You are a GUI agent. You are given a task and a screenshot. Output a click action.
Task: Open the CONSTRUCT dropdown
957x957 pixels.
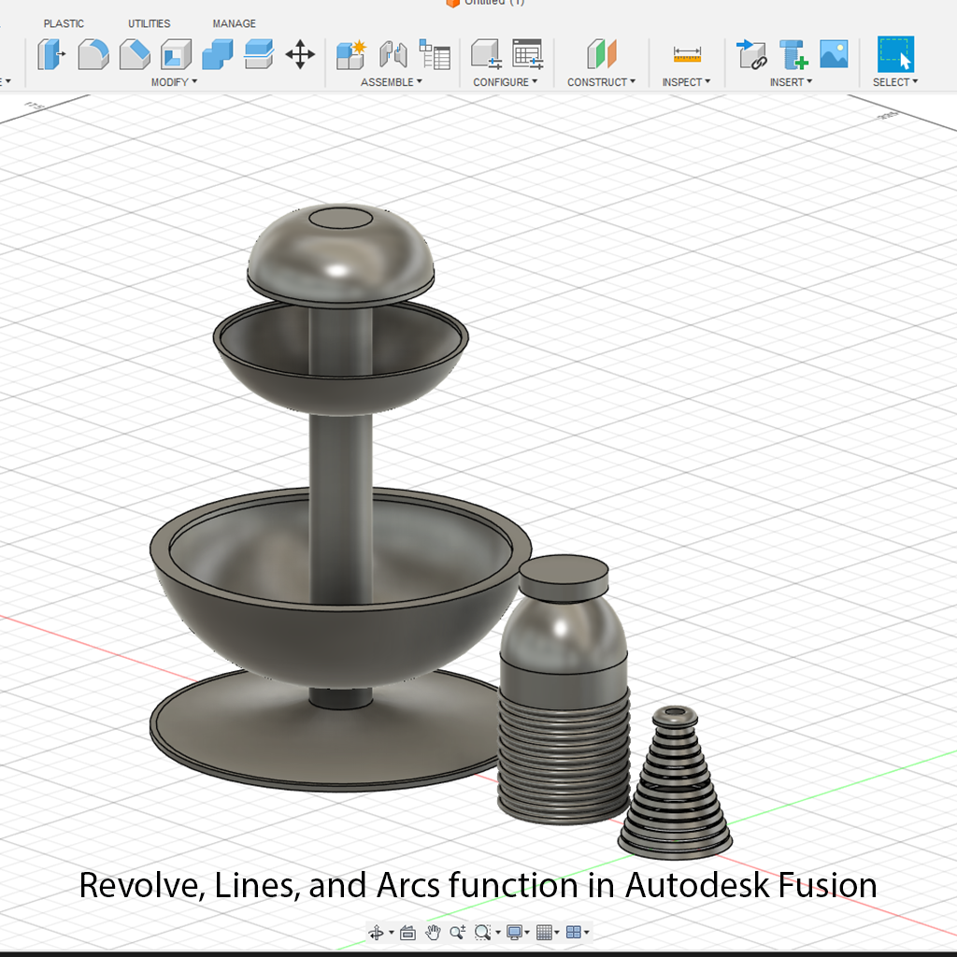pyautogui.click(x=601, y=82)
